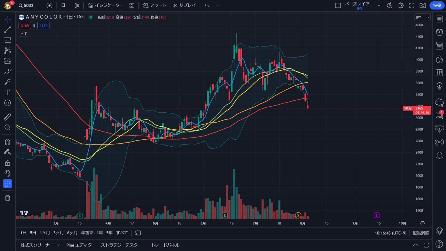Activate the zoom in tool
The width and height of the screenshot is (446, 251).
[8, 127]
